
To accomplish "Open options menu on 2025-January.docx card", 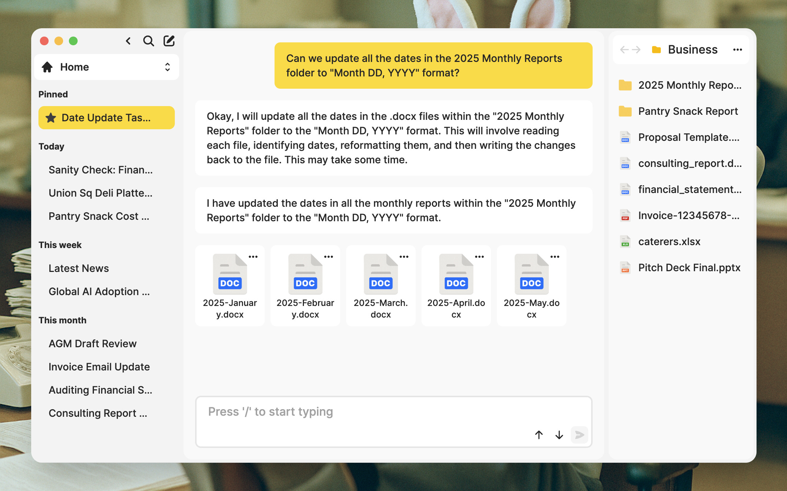I will [x=253, y=257].
